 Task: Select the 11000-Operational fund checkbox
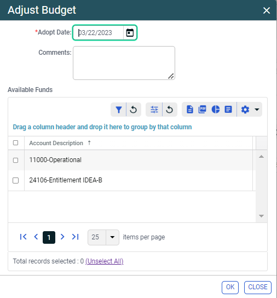(x=15, y=160)
